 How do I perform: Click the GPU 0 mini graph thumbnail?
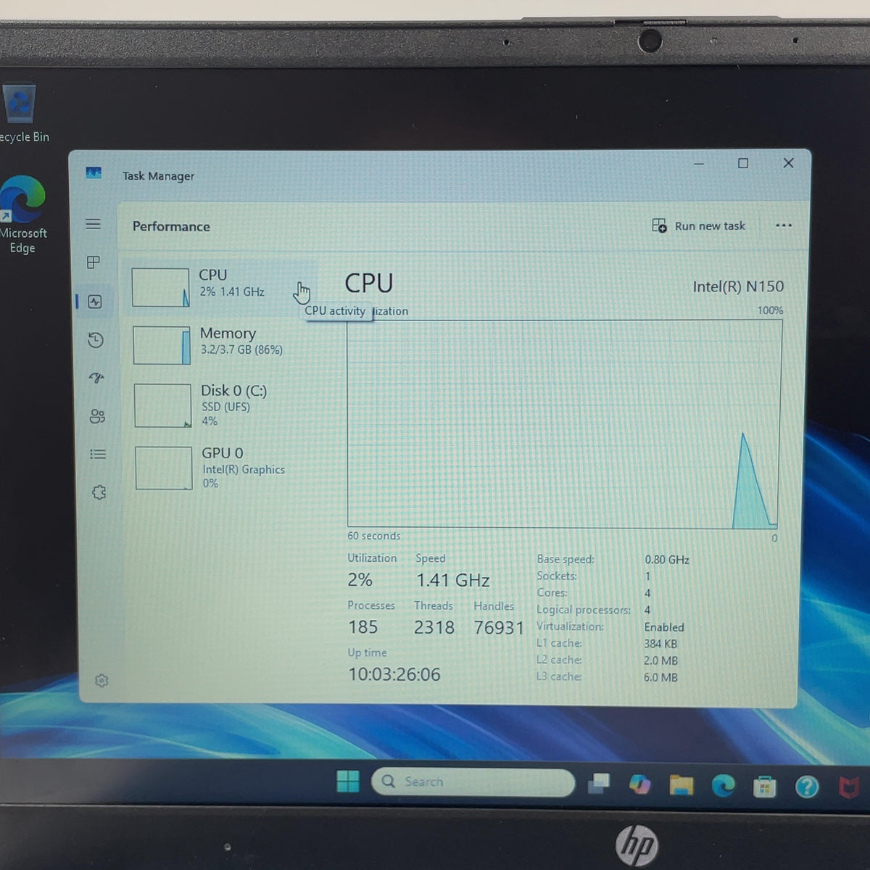pyautogui.click(x=164, y=468)
